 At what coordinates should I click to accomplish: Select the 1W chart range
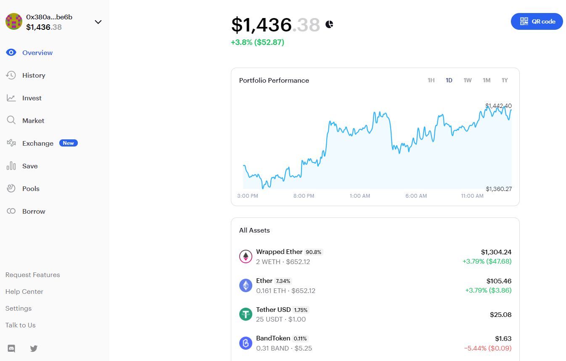(468, 80)
